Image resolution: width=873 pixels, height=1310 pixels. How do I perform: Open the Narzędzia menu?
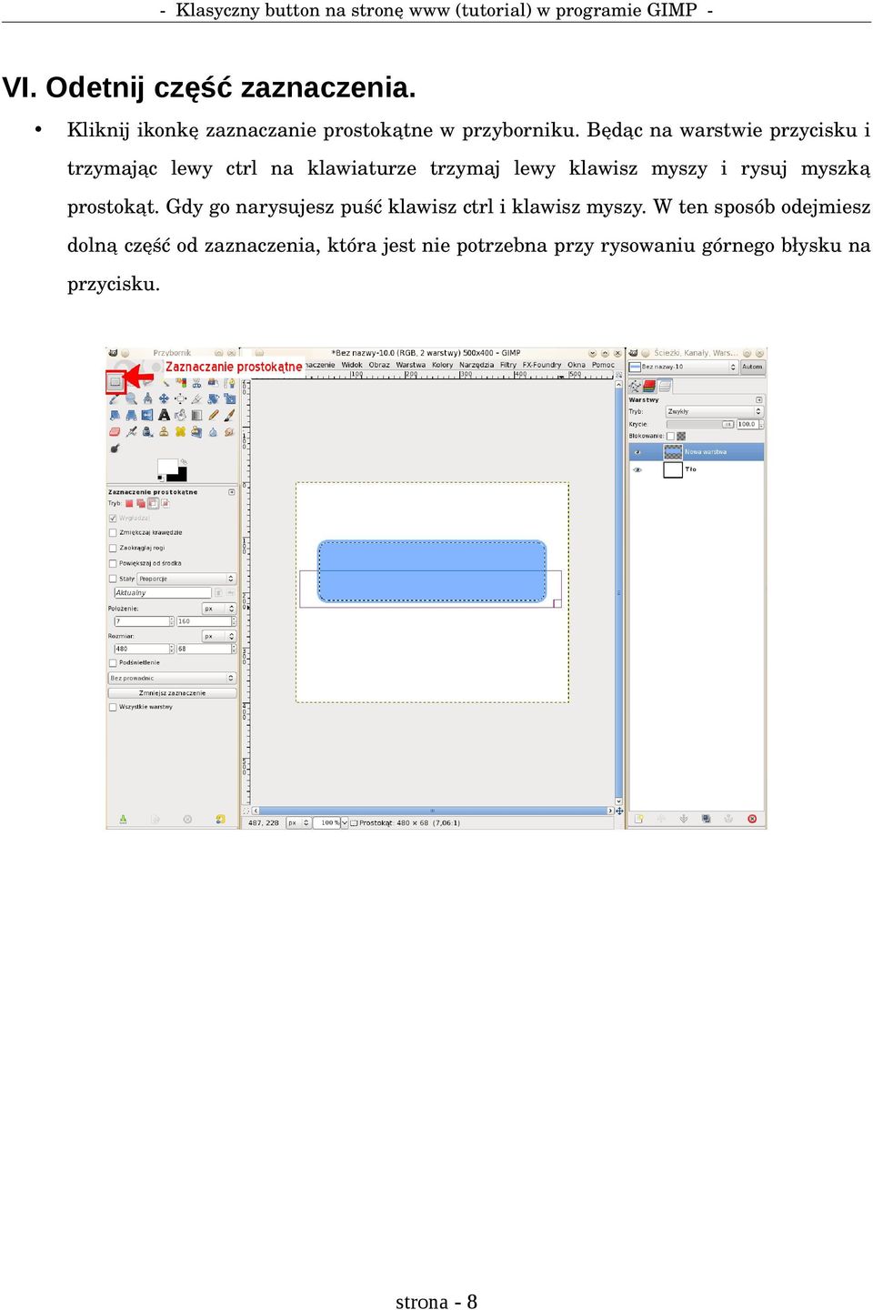[477, 365]
